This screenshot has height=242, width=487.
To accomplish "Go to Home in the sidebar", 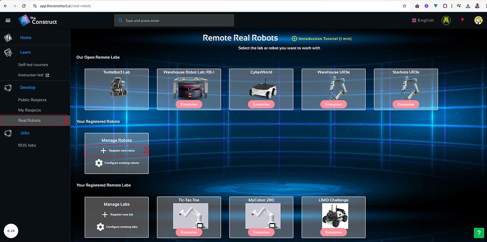I will point(26,38).
